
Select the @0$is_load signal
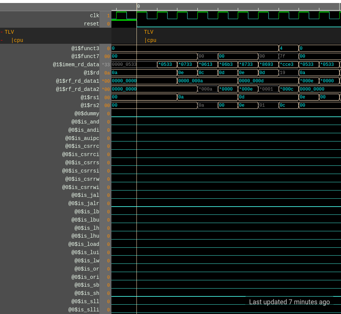coord(84,244)
